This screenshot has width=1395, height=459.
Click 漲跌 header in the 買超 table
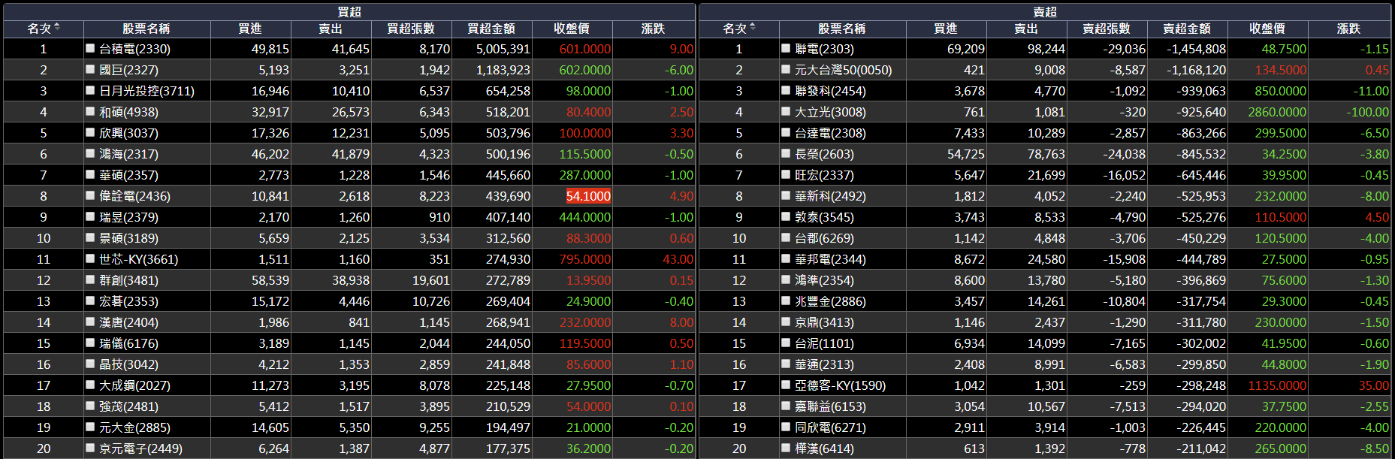pyautogui.click(x=653, y=29)
